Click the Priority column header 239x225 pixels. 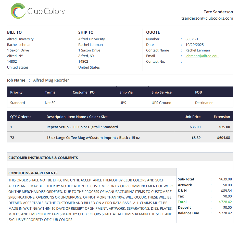(x=16, y=92)
